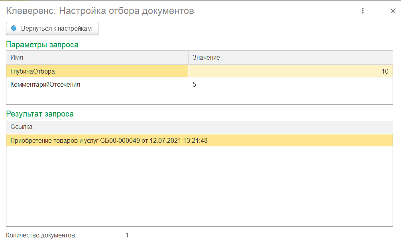This screenshot has height=245, width=401.
Task: Click the 'Вернуться к настройкам' button
Action: click(x=52, y=29)
